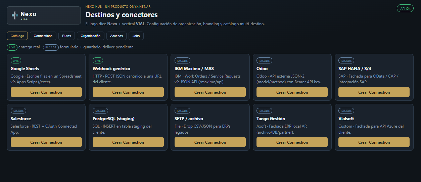The height and width of the screenshot is (182, 421).
Task: Go to the Organización tab
Action: (91, 36)
